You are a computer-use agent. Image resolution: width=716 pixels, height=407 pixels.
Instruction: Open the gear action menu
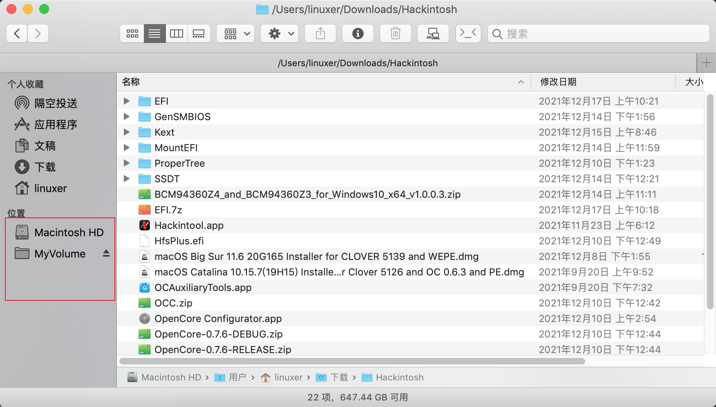(x=280, y=34)
